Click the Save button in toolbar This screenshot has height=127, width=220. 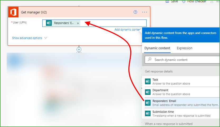tap(172, 1)
